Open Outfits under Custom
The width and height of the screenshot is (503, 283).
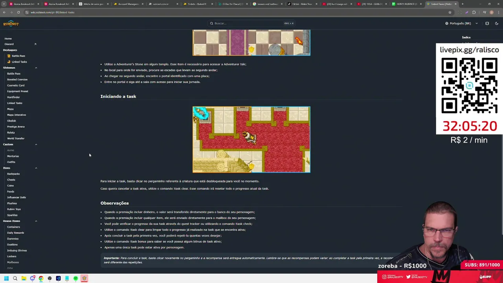11,162
